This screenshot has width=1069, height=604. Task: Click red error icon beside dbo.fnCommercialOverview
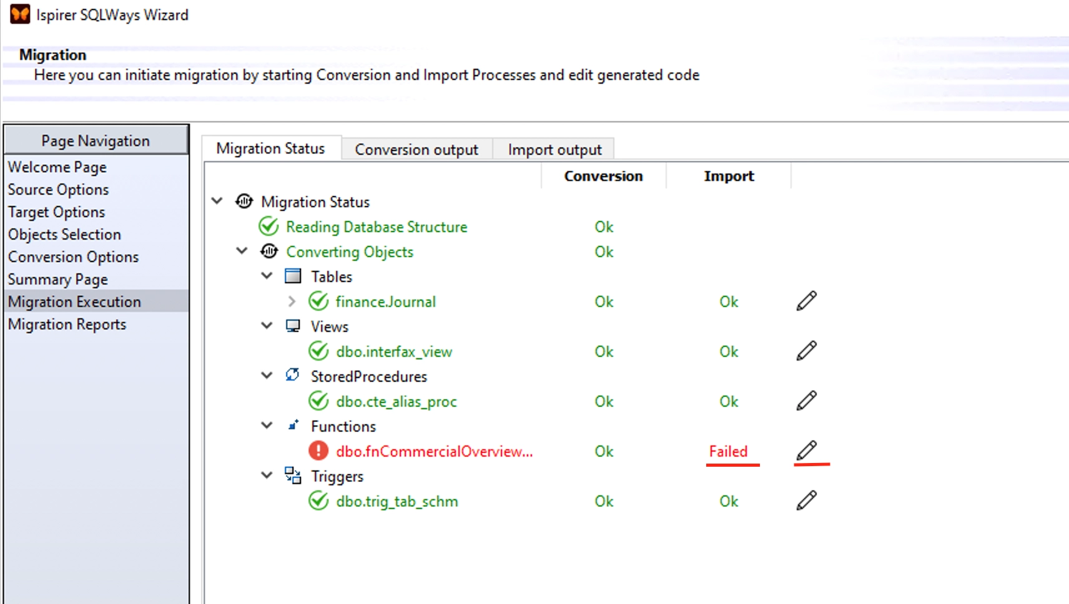318,451
